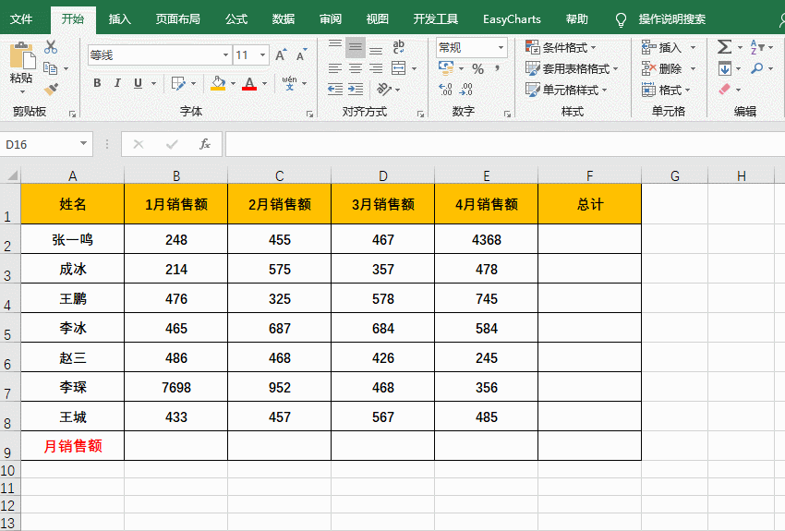Switch to the 公式 ribbon tab
Image resolution: width=785 pixels, height=531 pixels.
[x=235, y=19]
